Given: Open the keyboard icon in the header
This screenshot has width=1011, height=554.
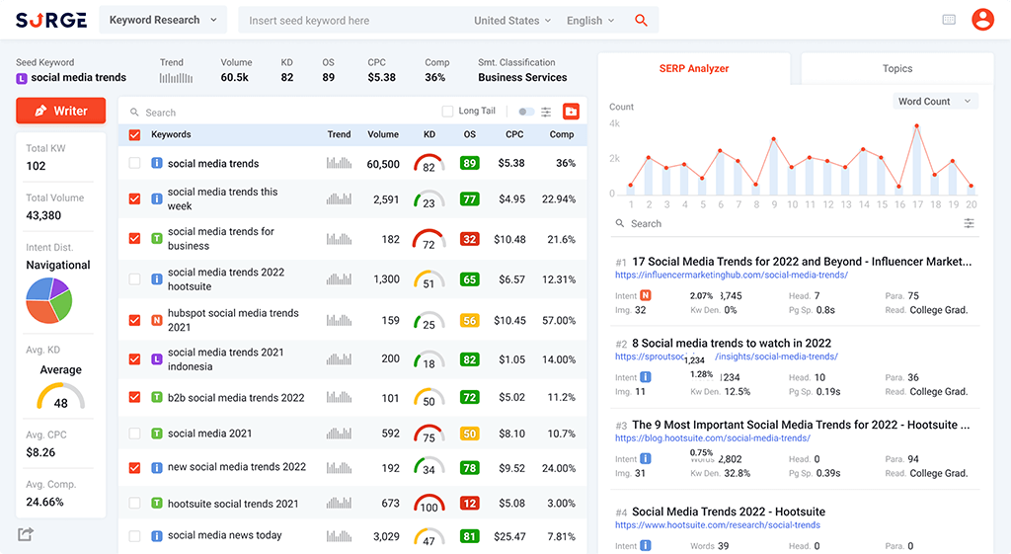Looking at the screenshot, I should coord(949,20).
